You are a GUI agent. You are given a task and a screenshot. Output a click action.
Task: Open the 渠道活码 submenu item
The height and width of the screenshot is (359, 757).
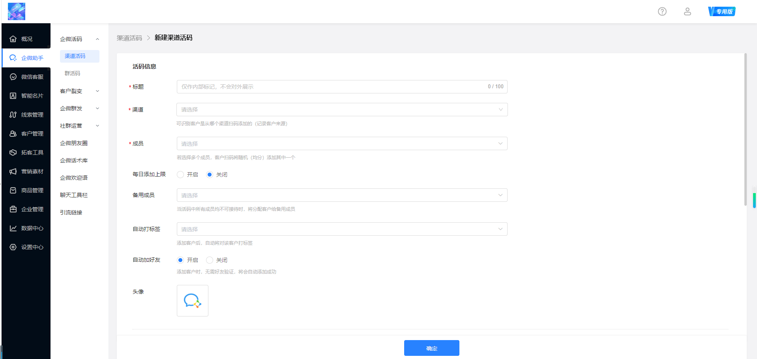[x=79, y=56]
